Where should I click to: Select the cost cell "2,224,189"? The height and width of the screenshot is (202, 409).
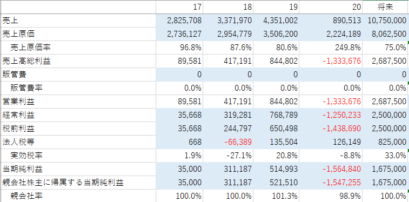point(330,34)
